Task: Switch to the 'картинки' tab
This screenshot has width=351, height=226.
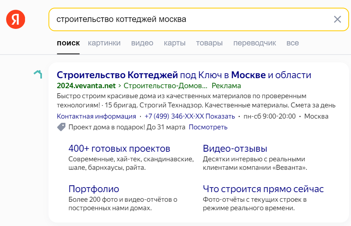Action: tap(104, 43)
